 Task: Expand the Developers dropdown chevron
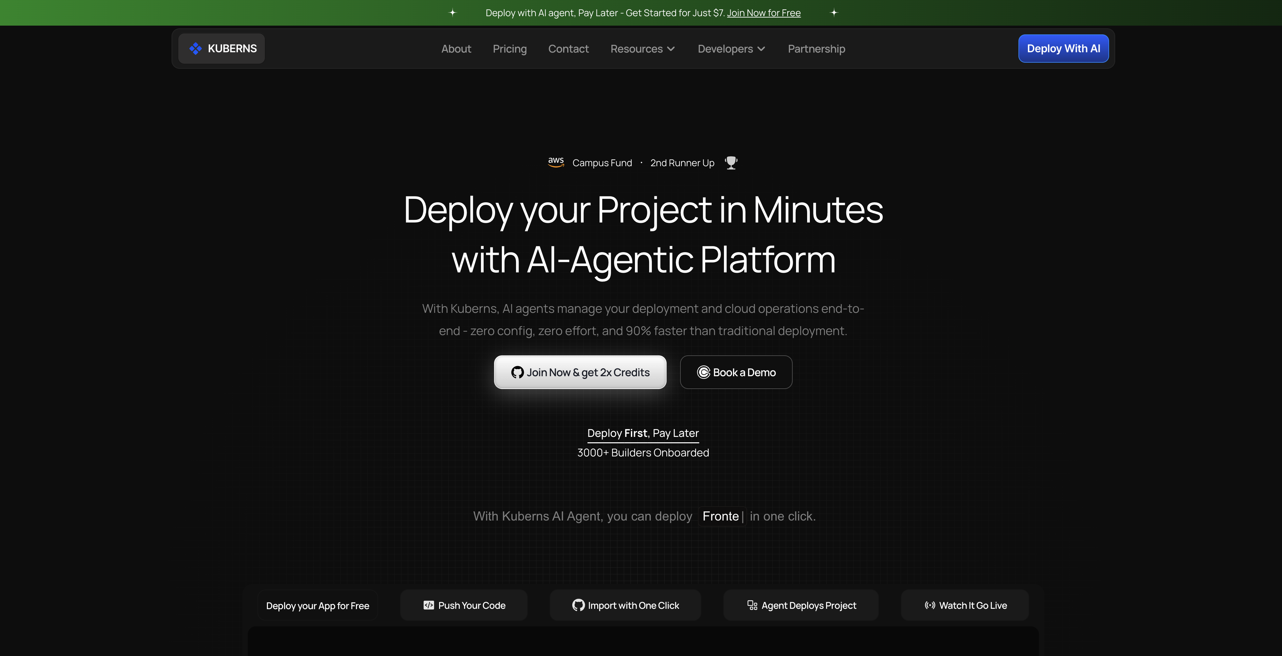[761, 49]
